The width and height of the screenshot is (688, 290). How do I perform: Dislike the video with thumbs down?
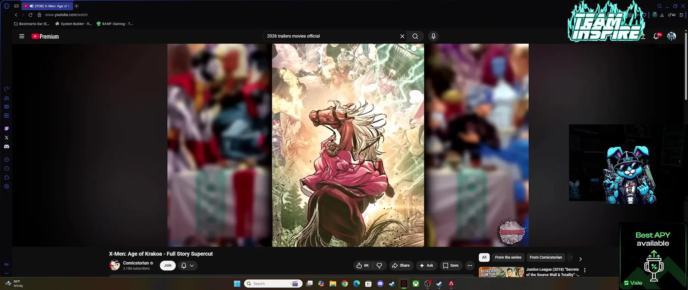pos(379,265)
